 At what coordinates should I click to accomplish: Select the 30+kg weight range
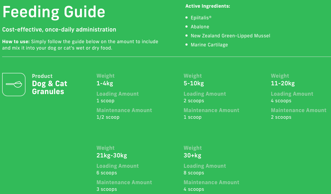tap(192, 156)
